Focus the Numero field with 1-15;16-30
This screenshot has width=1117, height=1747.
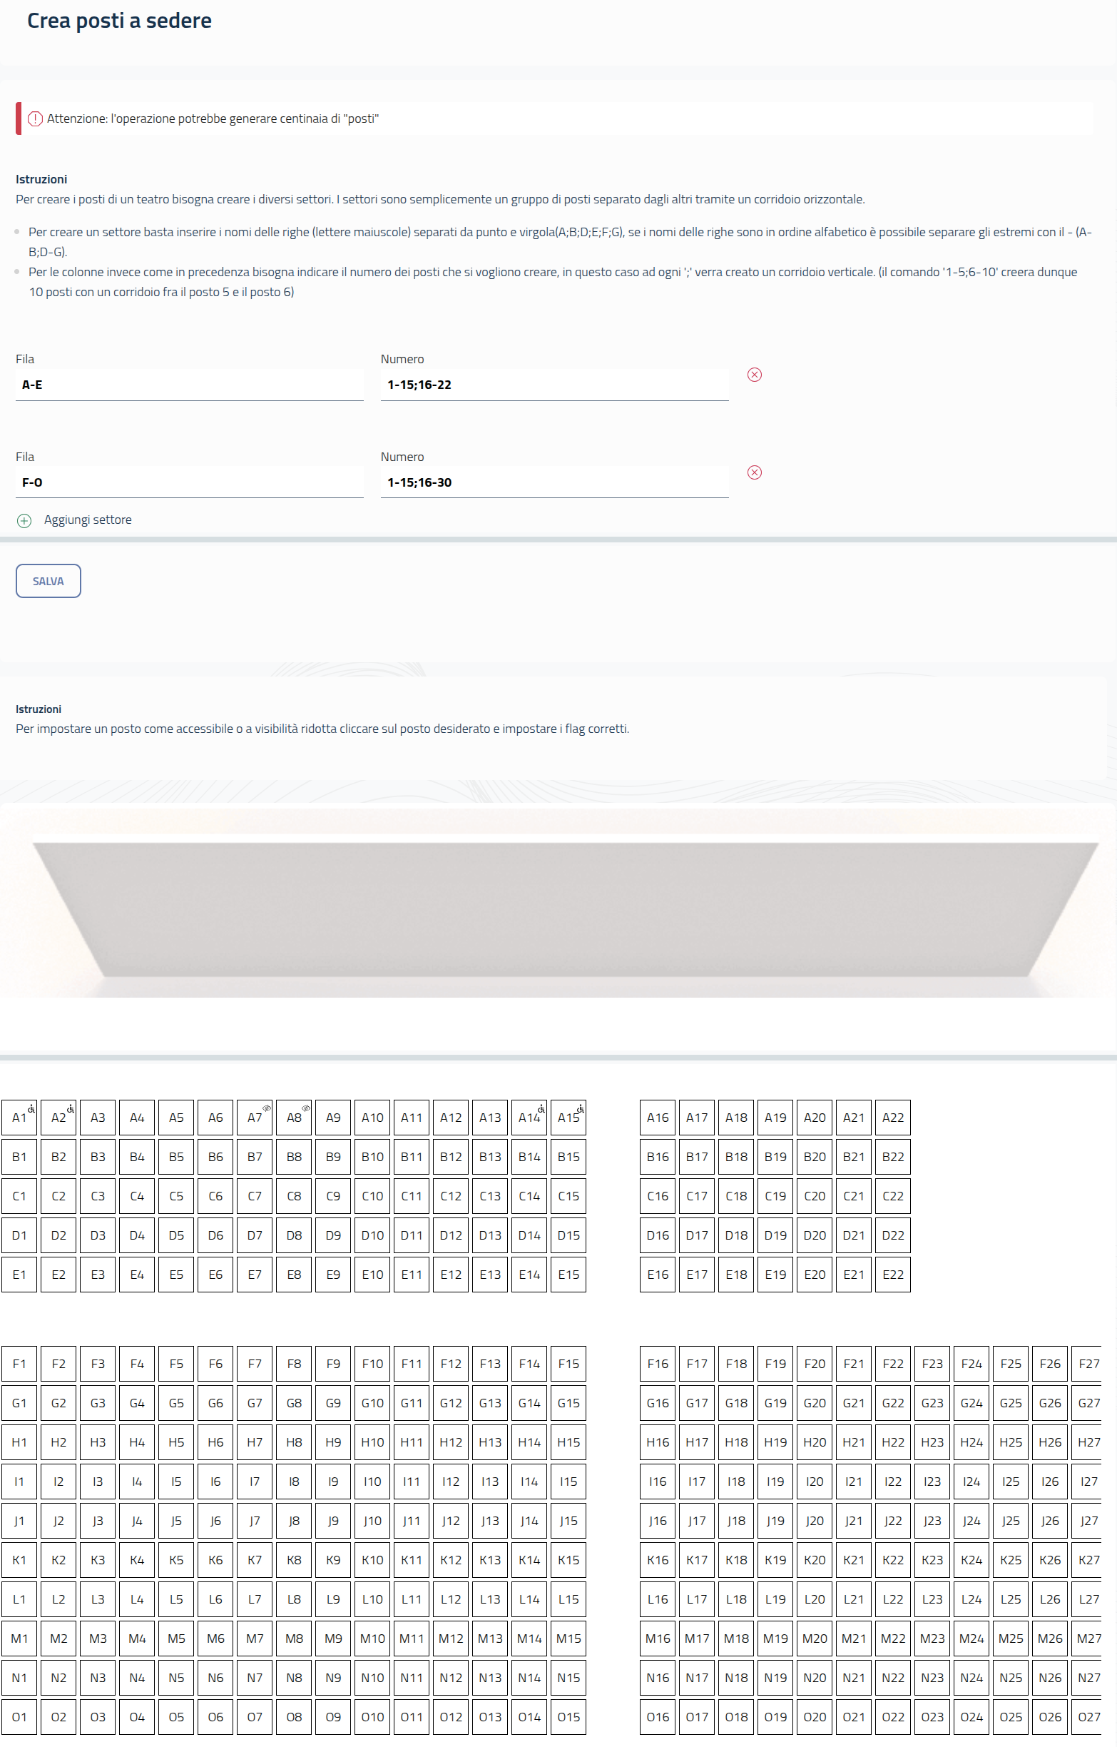[554, 482]
